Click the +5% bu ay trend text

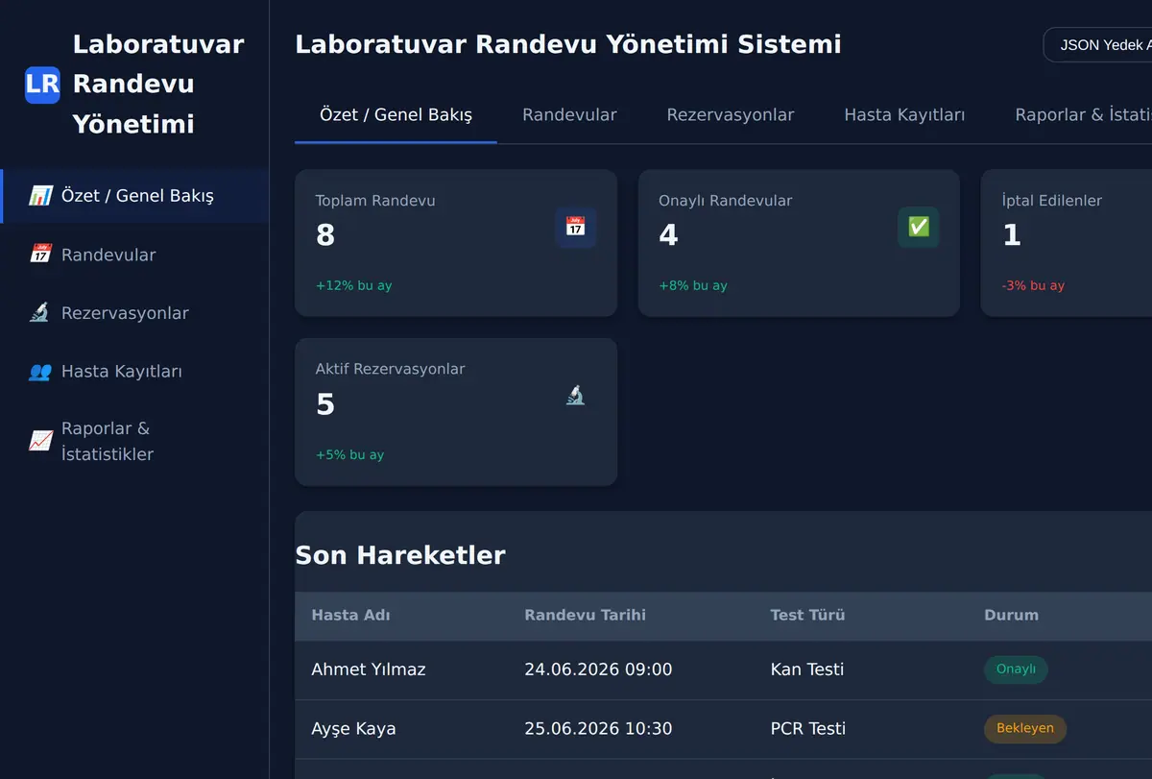pyautogui.click(x=349, y=455)
